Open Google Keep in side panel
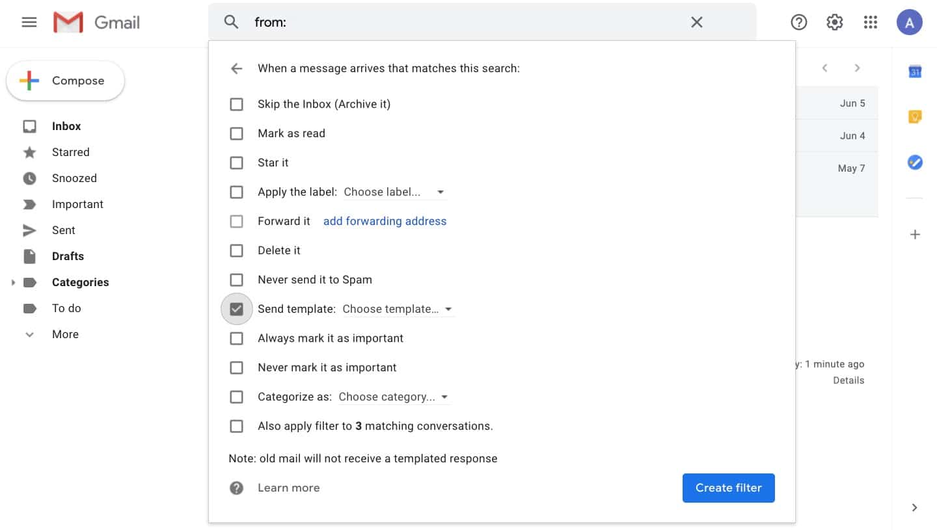This screenshot has height=530, width=937. pyautogui.click(x=915, y=117)
